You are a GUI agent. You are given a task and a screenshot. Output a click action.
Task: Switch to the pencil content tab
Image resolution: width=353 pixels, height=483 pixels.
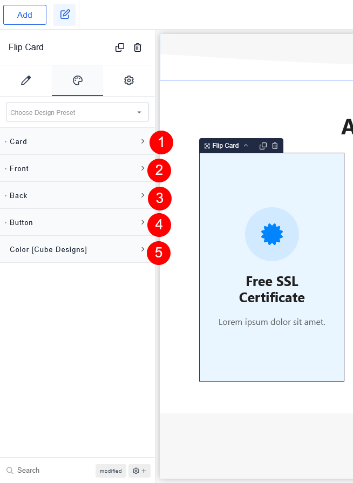click(26, 80)
